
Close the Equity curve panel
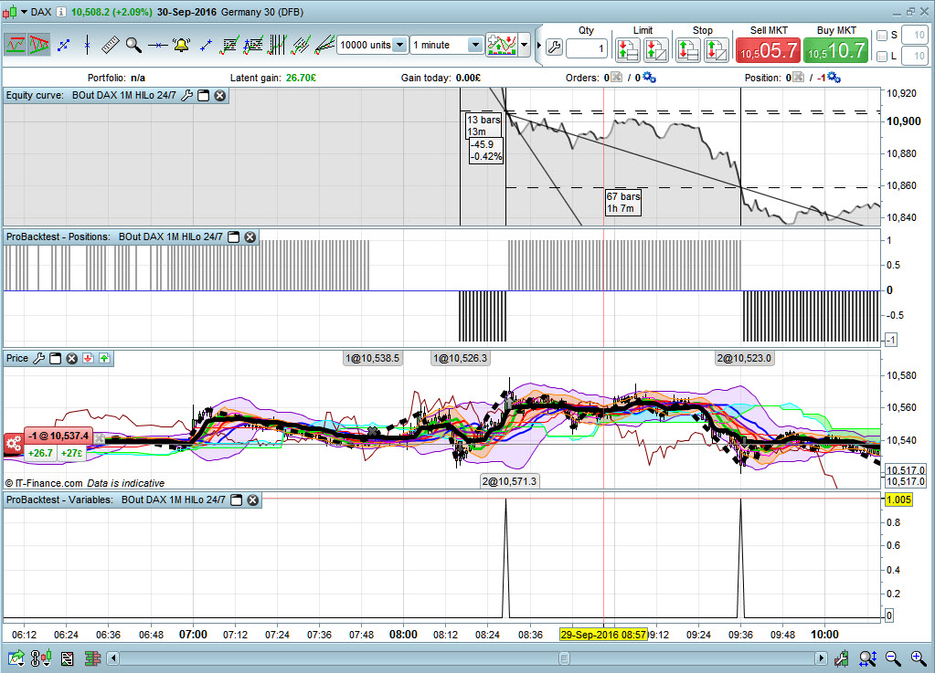(x=220, y=95)
